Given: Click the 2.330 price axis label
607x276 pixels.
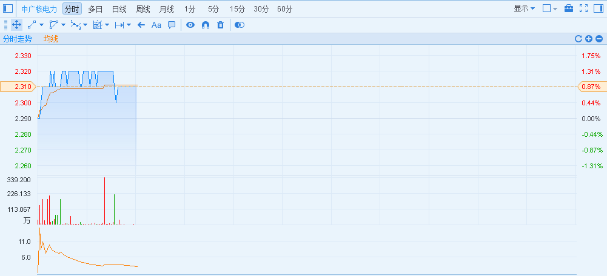Looking at the screenshot, I should pyautogui.click(x=23, y=56).
